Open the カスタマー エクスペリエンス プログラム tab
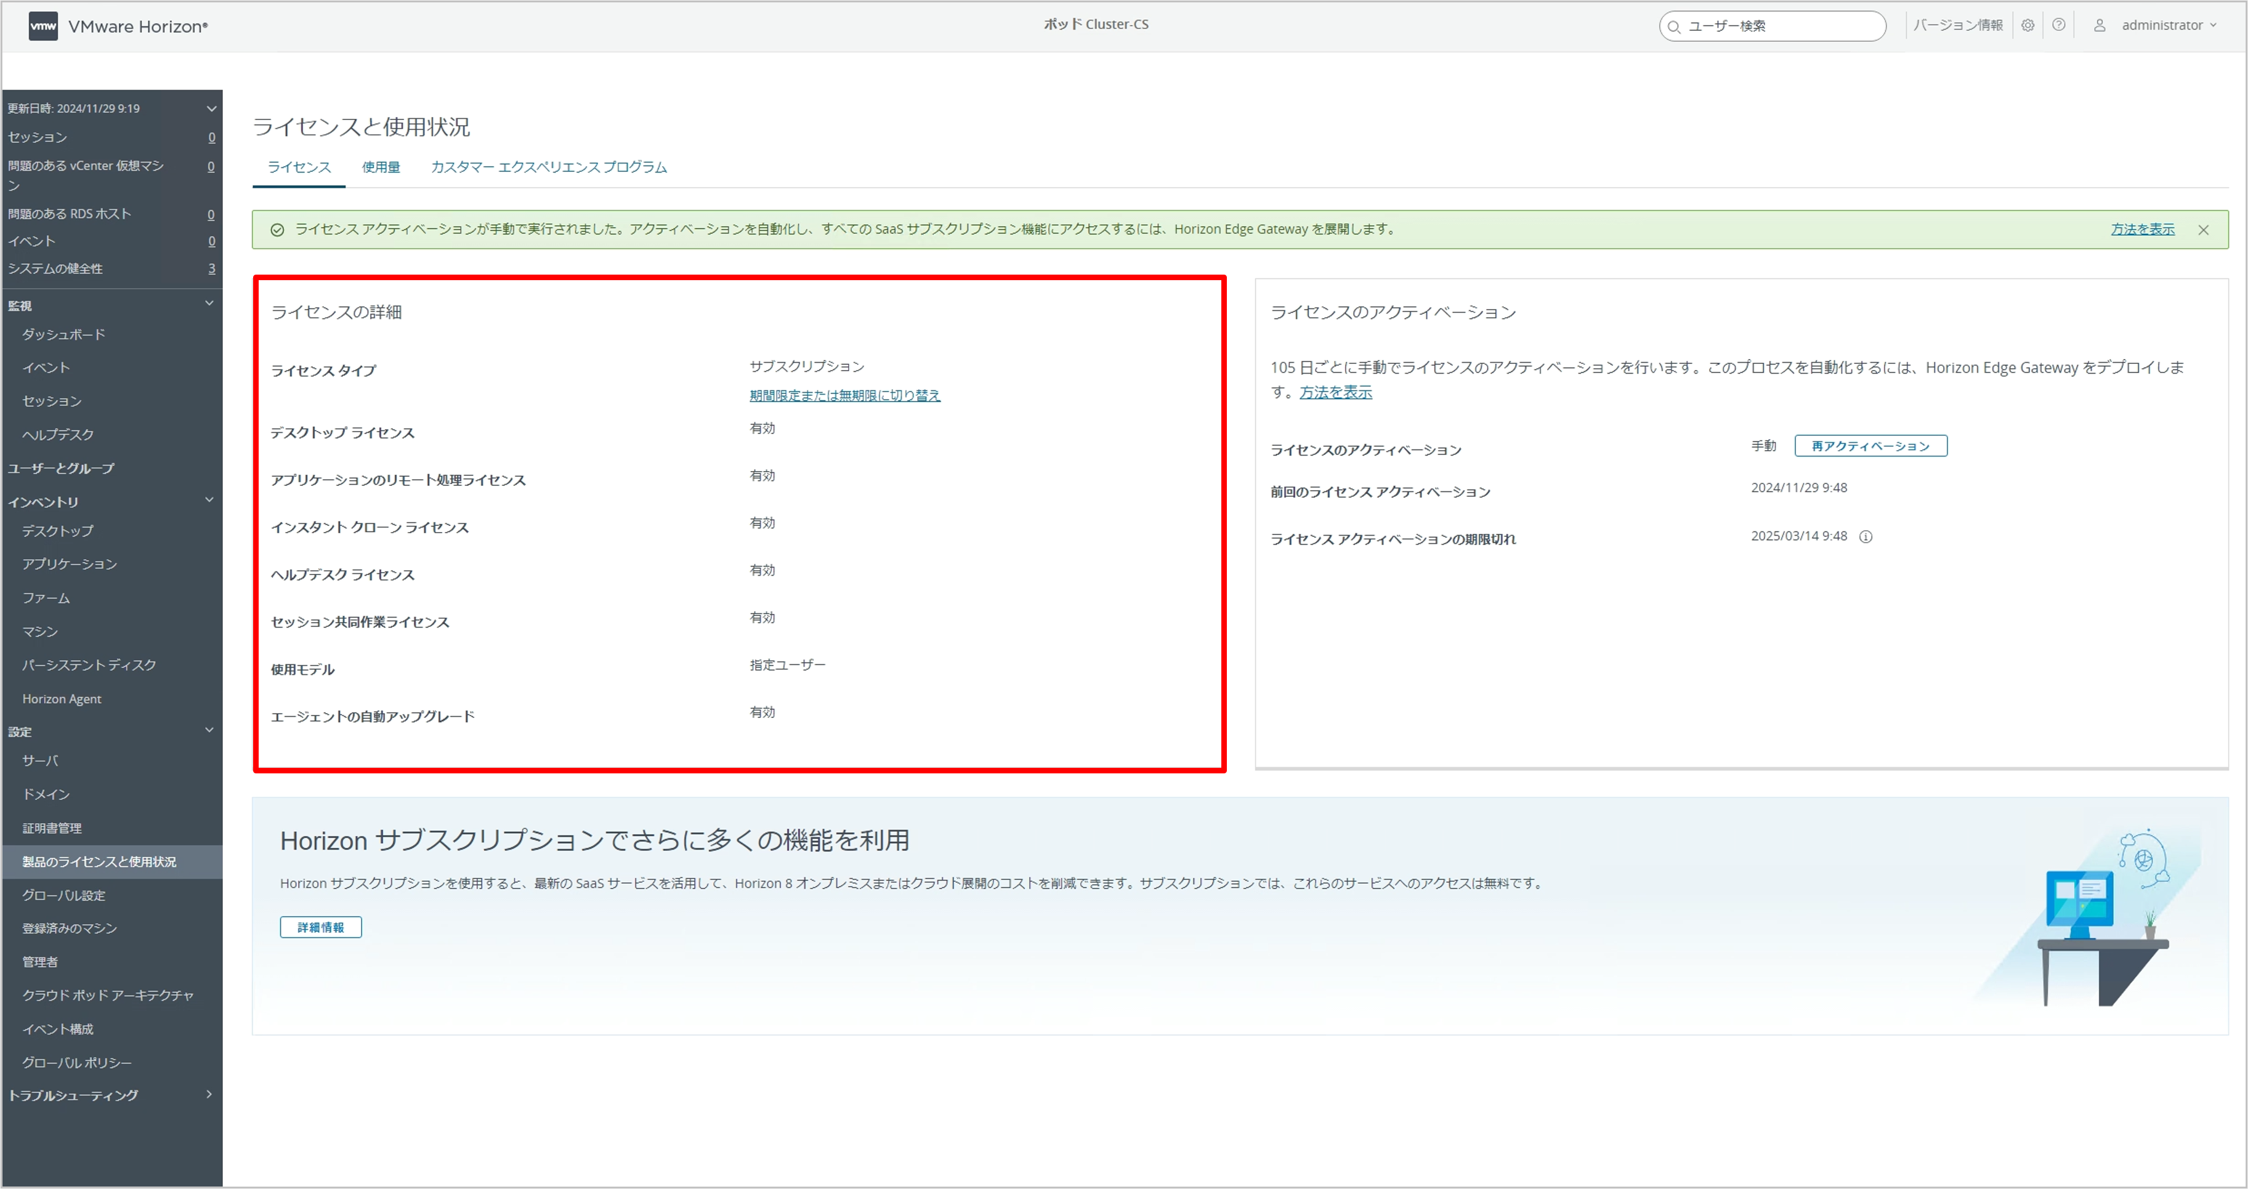2248x1189 pixels. click(549, 167)
